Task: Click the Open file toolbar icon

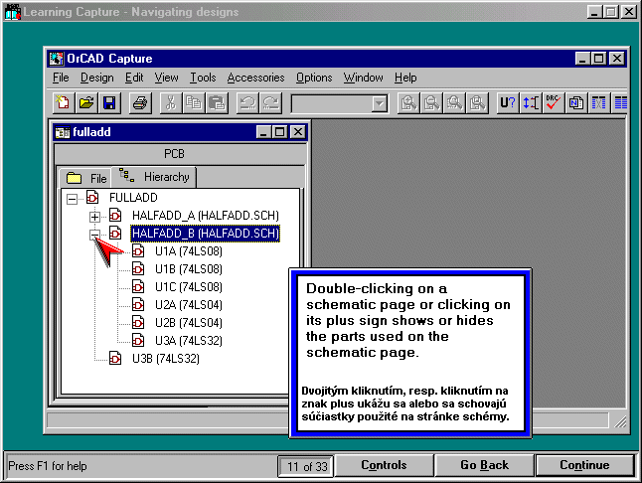Action: [x=86, y=102]
